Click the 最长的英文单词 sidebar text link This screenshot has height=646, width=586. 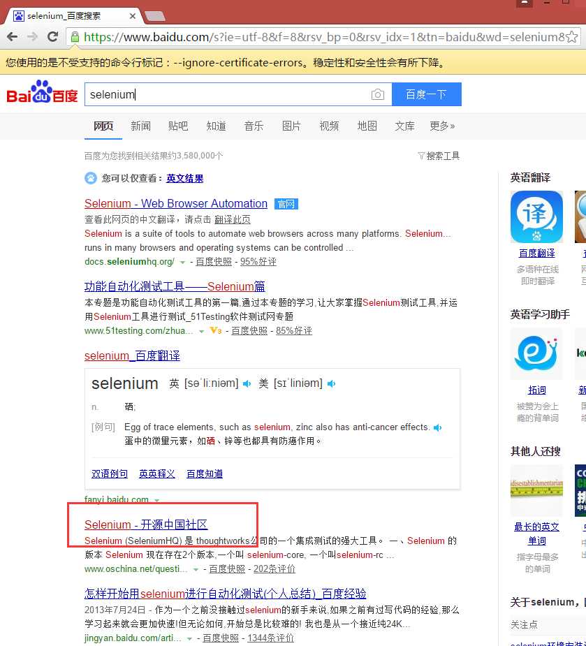tap(536, 534)
